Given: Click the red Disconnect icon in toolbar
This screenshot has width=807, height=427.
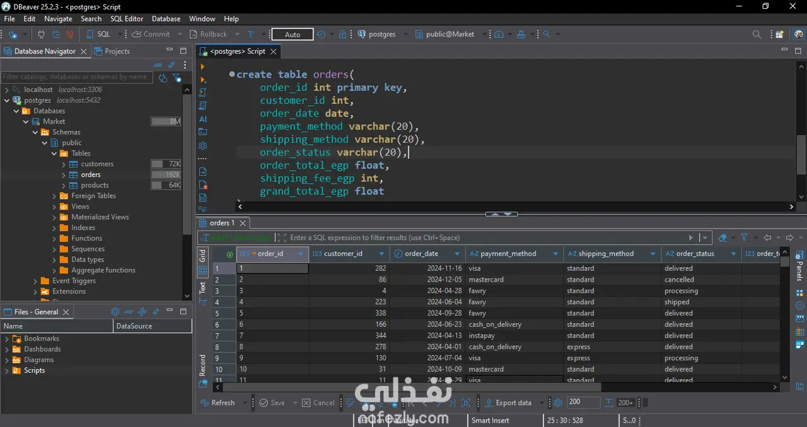Looking at the screenshot, I should pyautogui.click(x=70, y=35).
